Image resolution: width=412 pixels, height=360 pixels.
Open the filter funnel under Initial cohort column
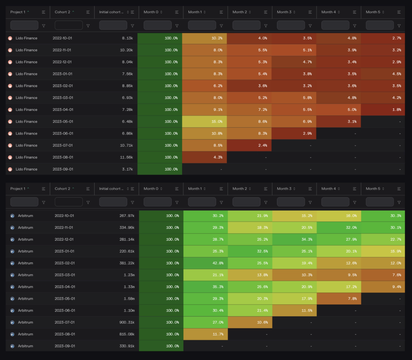point(132,25)
